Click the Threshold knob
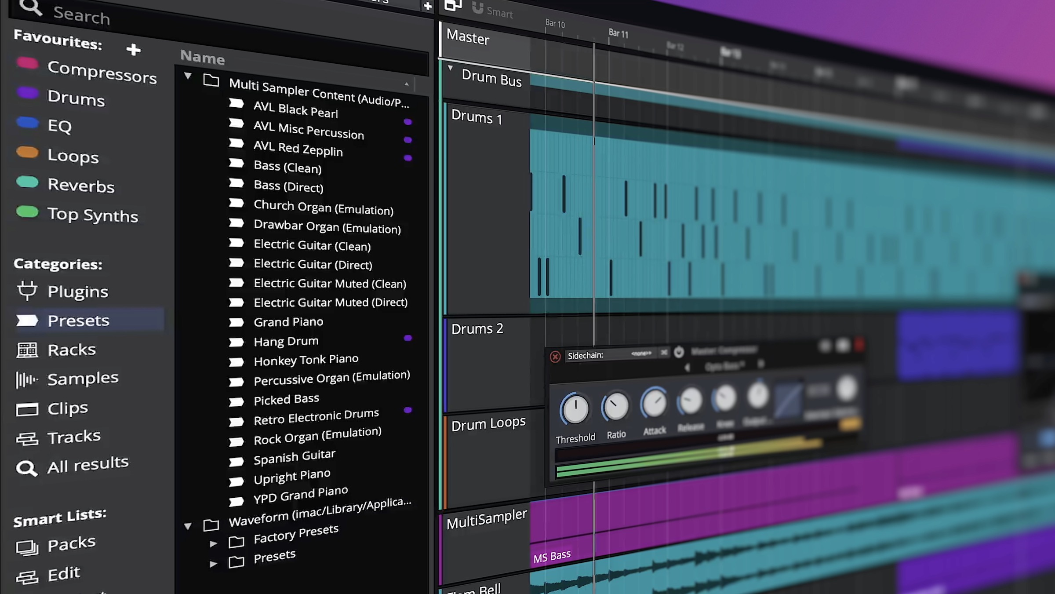Screen dimensions: 1055x594 click(575, 408)
